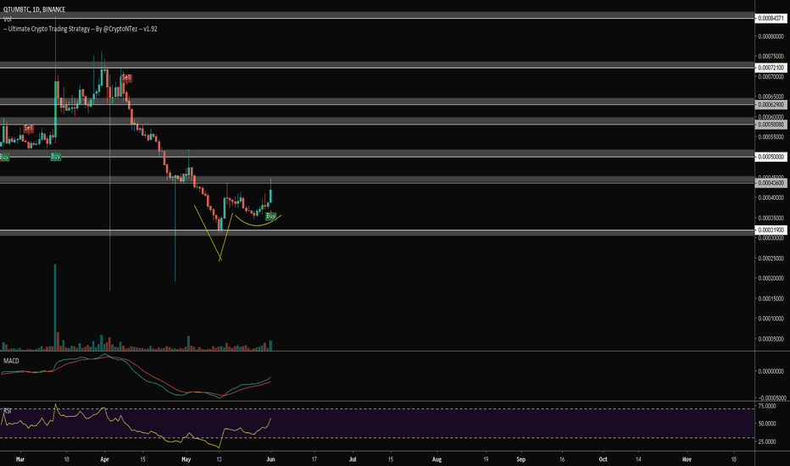790x466 pixels.
Task: Click the Jun label on the time axis
Action: [270, 459]
